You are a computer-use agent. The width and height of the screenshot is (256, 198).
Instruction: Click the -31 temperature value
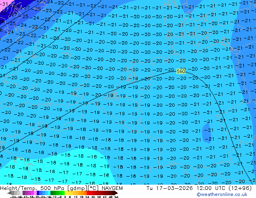(4, 4)
